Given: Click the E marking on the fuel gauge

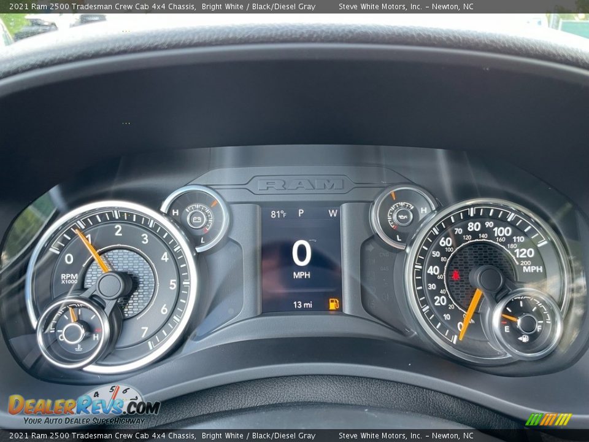Looking at the screenshot, I should tap(507, 329).
